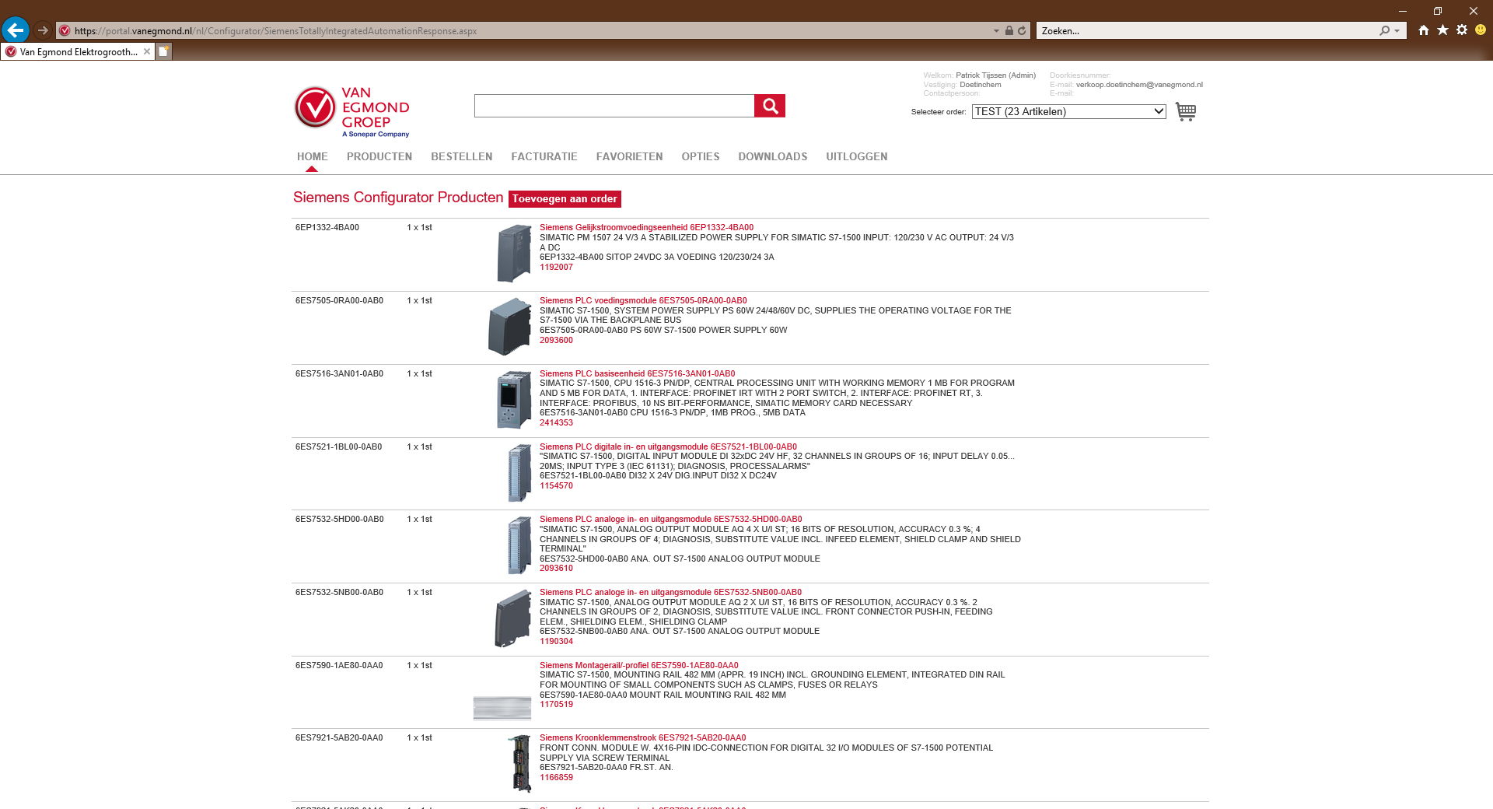Click the red site search button
The image size is (1493, 809).
770,106
